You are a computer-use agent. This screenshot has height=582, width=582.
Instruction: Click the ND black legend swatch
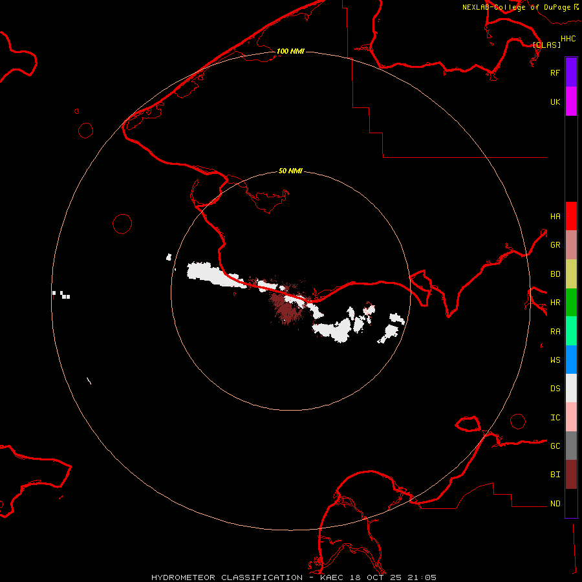571,503
